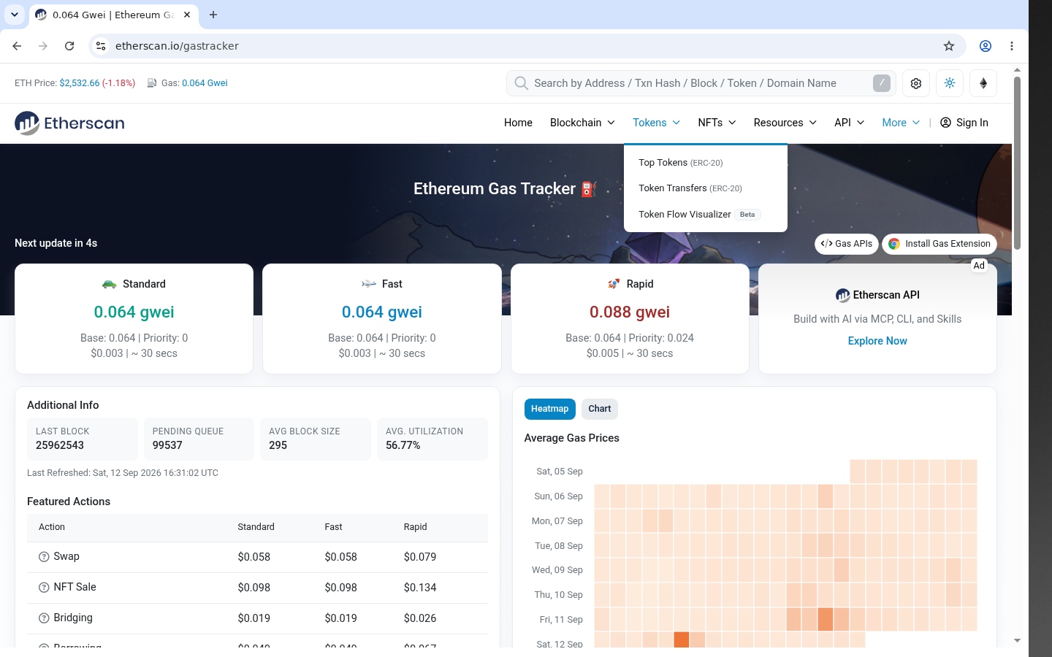Viewport: 1052px width, 657px height.
Task: Click the Bridging fast price $0.019
Action: coord(341,618)
